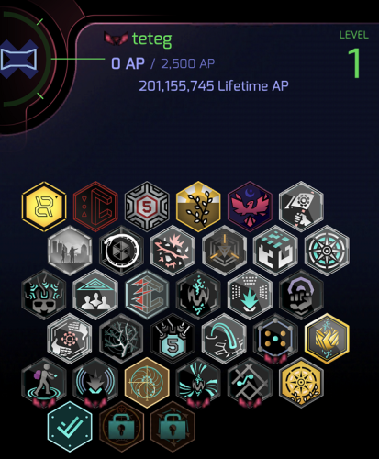Screen dimensions: 379x459
Task: Click the Lifetime AP total text
Action: click(214, 86)
